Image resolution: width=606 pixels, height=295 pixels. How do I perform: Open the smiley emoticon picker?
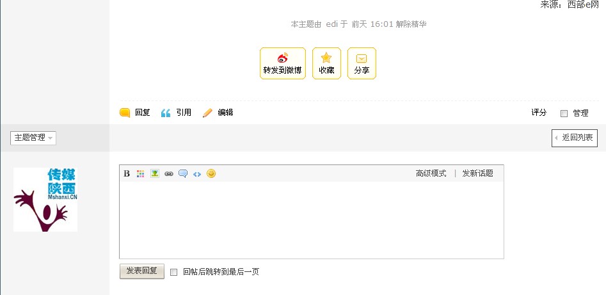click(211, 173)
